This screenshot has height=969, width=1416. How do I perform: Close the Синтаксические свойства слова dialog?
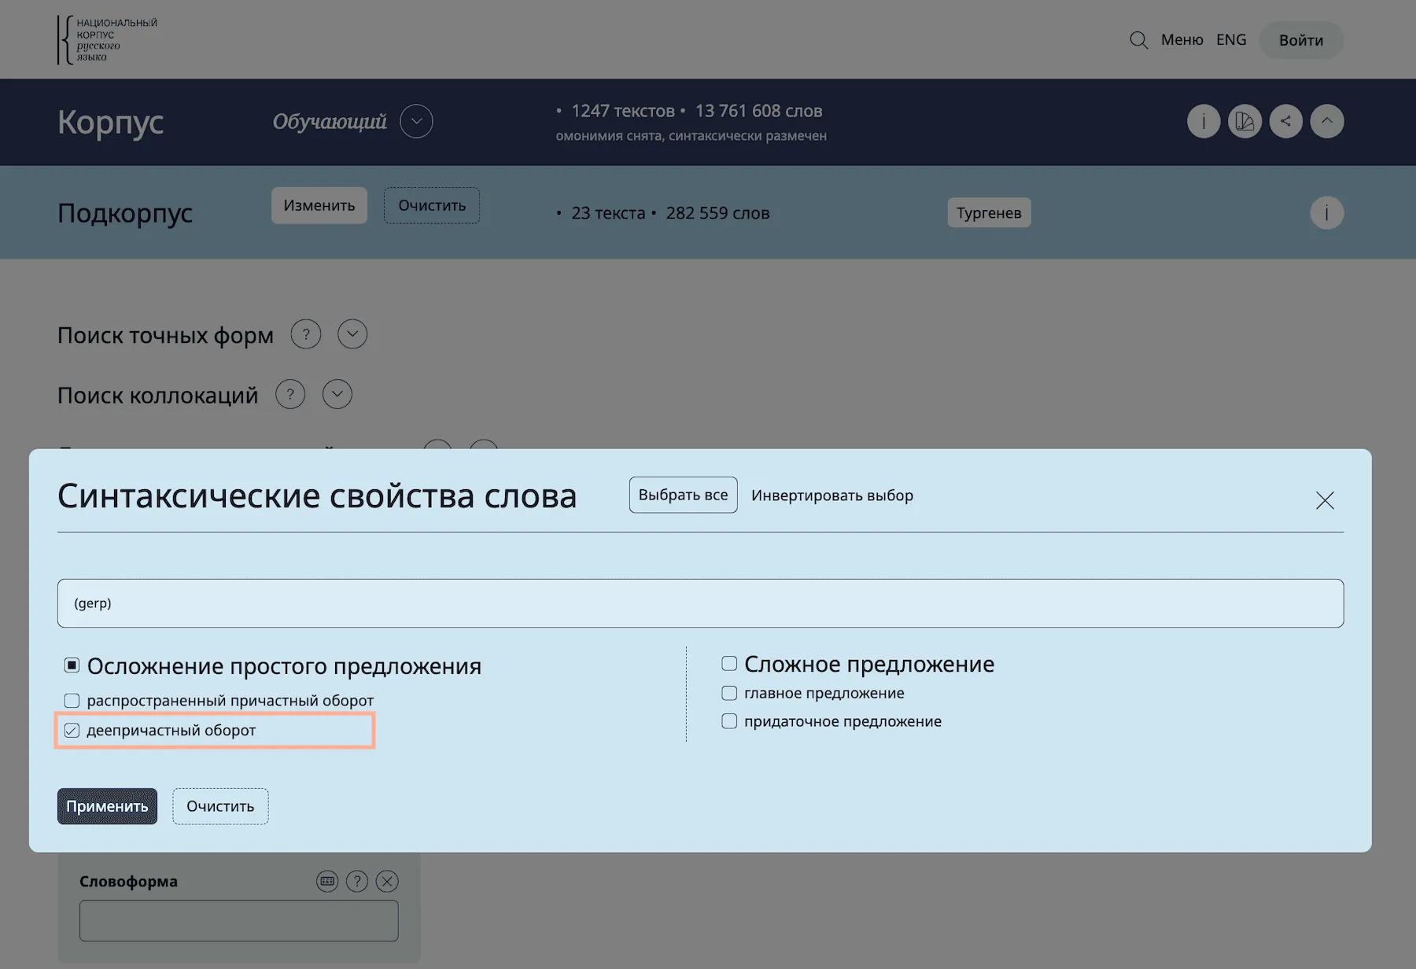(x=1325, y=500)
